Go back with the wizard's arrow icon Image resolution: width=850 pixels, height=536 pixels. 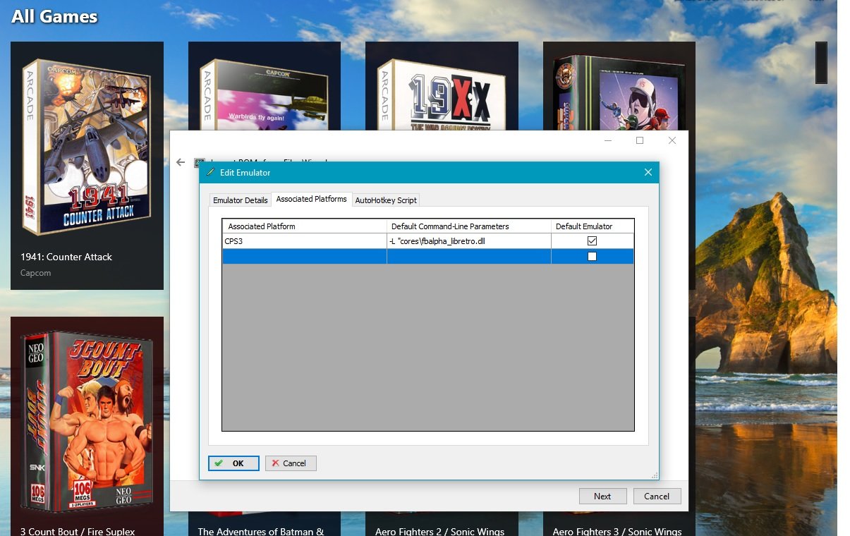(x=181, y=162)
